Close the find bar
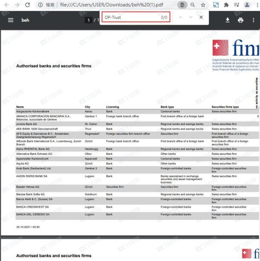Image resolution: width=260 pixels, height=261 pixels. click(201, 17)
